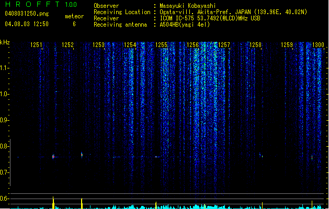Screen dimensions: 329x209
Task: Click the 1.1 kHz frequency label
Action: [x=4, y=68]
